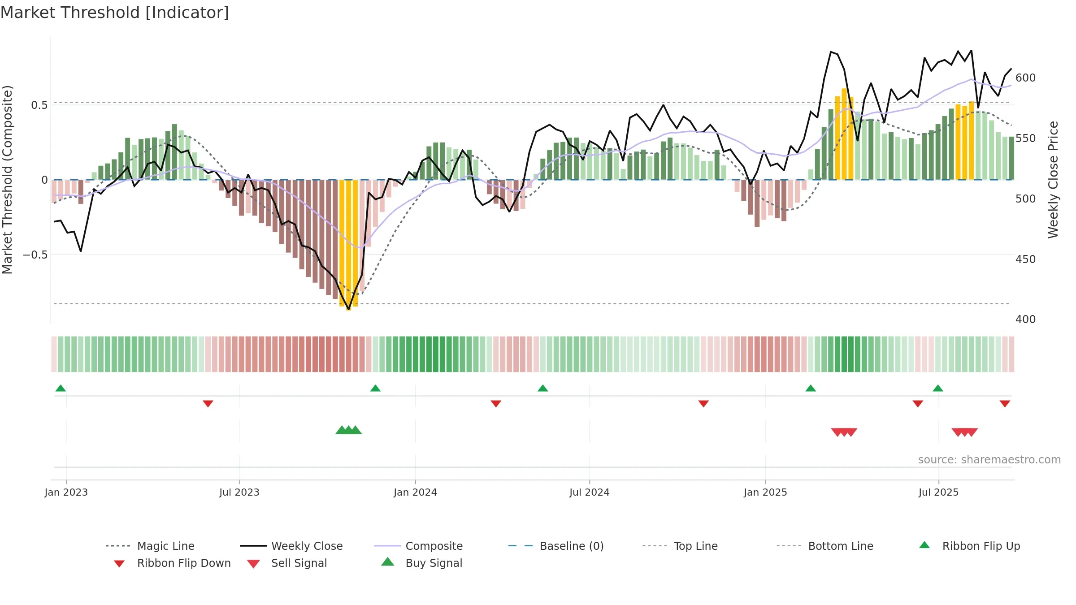This screenshot has width=1076, height=605.
Task: Click the Market Threshold (Composite) axis title
Action: [x=7, y=180]
